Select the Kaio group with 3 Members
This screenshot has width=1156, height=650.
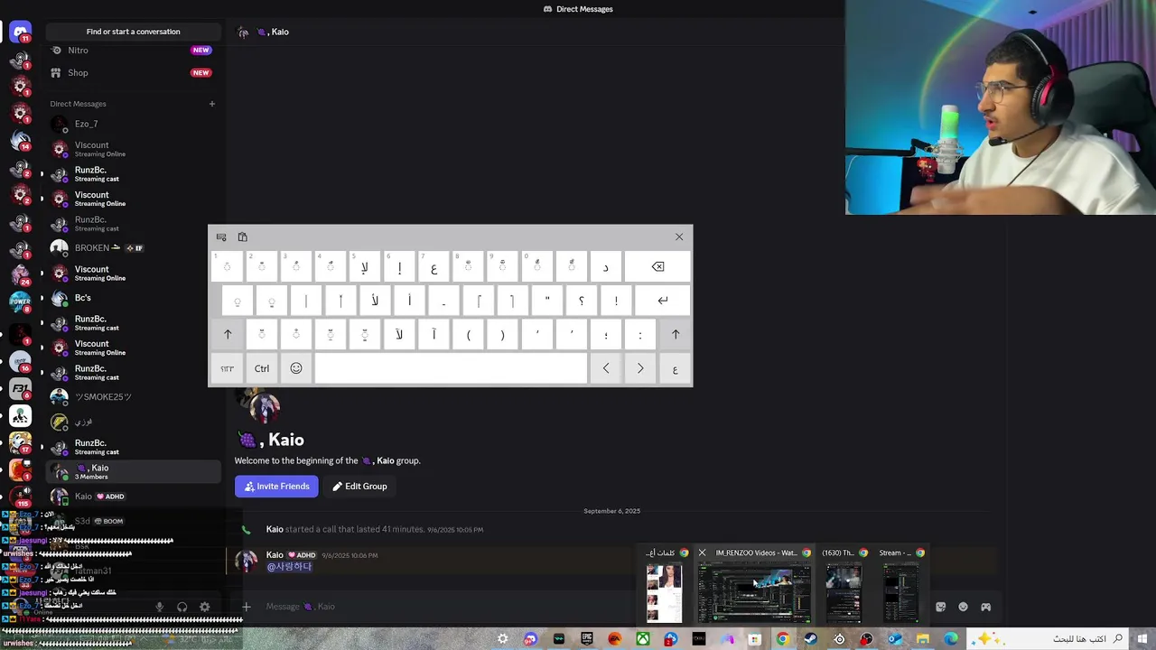tap(133, 471)
